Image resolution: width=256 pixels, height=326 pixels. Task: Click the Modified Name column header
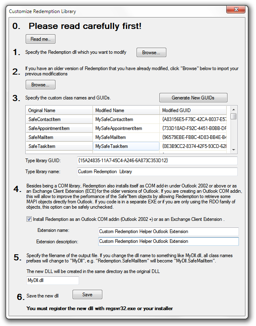point(126,110)
